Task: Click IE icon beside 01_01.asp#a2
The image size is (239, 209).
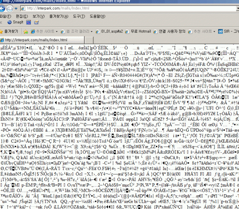Action: [97, 32]
